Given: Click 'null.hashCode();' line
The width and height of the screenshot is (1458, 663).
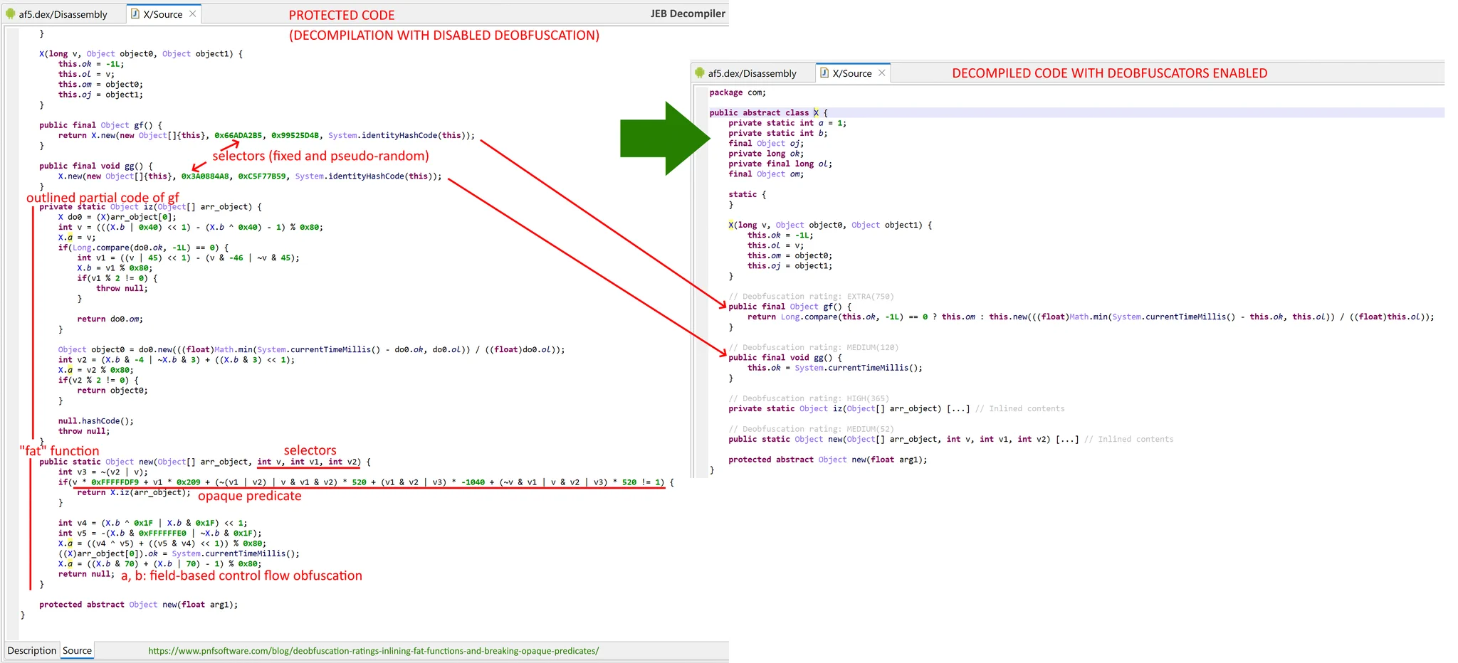Looking at the screenshot, I should pyautogui.click(x=96, y=421).
